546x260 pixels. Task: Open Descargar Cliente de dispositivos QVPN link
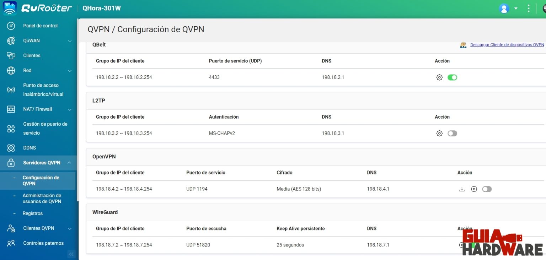tap(506, 45)
